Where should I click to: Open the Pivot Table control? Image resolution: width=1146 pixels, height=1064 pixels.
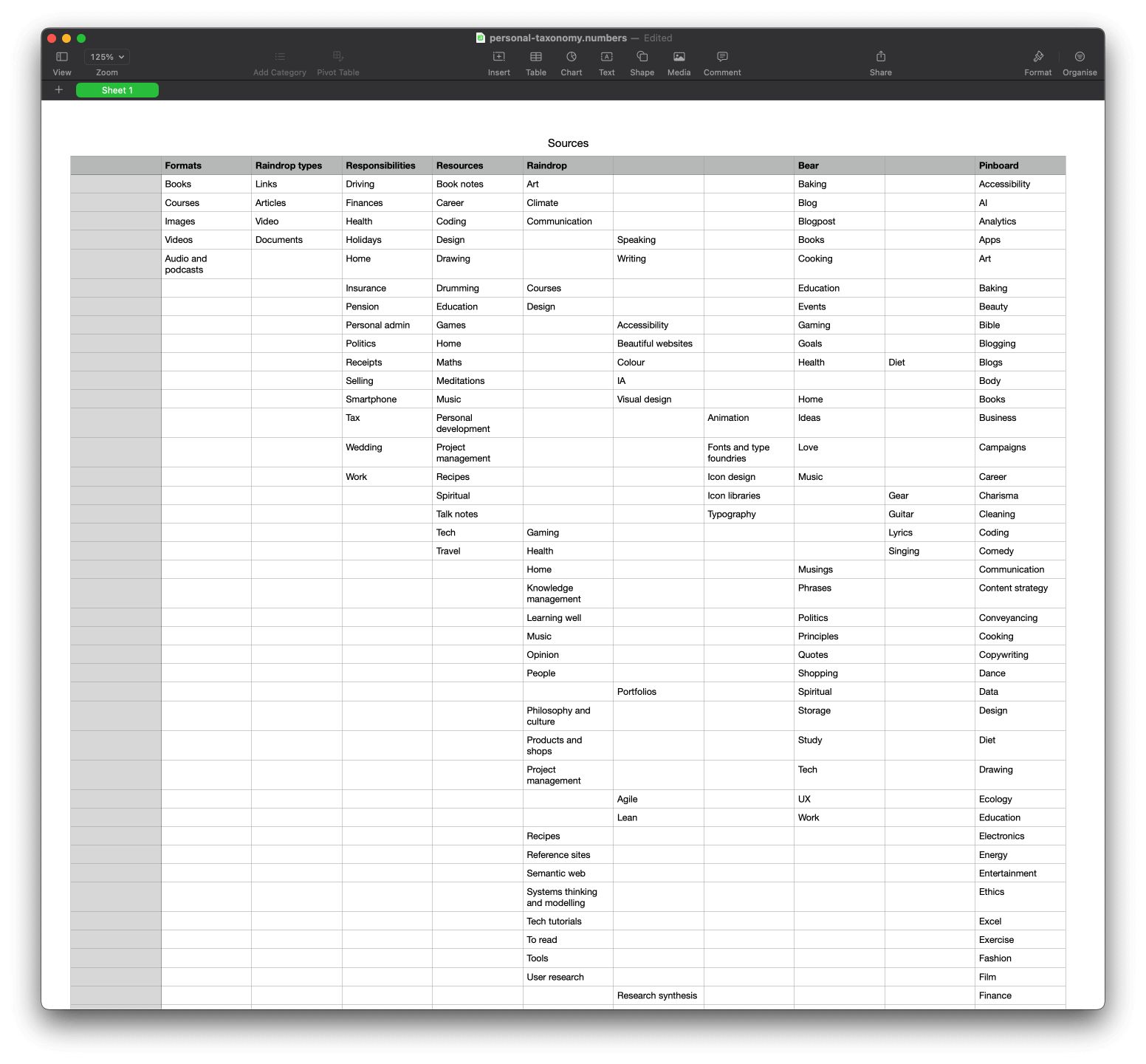click(337, 62)
